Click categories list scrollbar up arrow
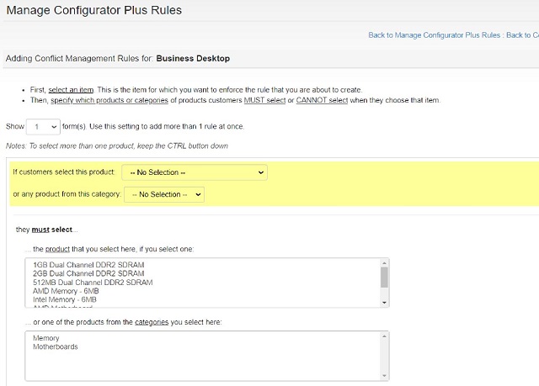This screenshot has width=539, height=386. pos(384,336)
